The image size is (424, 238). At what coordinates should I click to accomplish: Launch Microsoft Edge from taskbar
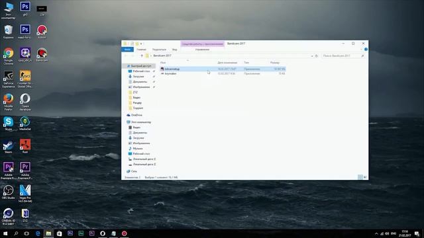pyautogui.click(x=38, y=233)
